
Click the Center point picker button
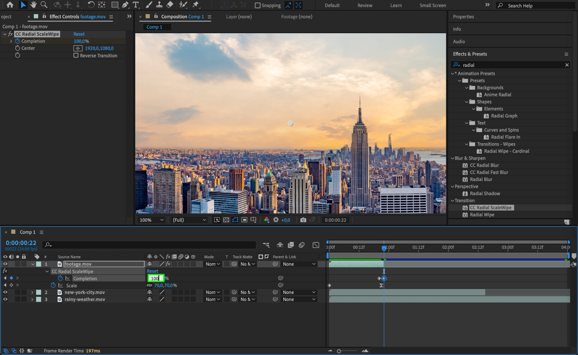pyautogui.click(x=78, y=48)
